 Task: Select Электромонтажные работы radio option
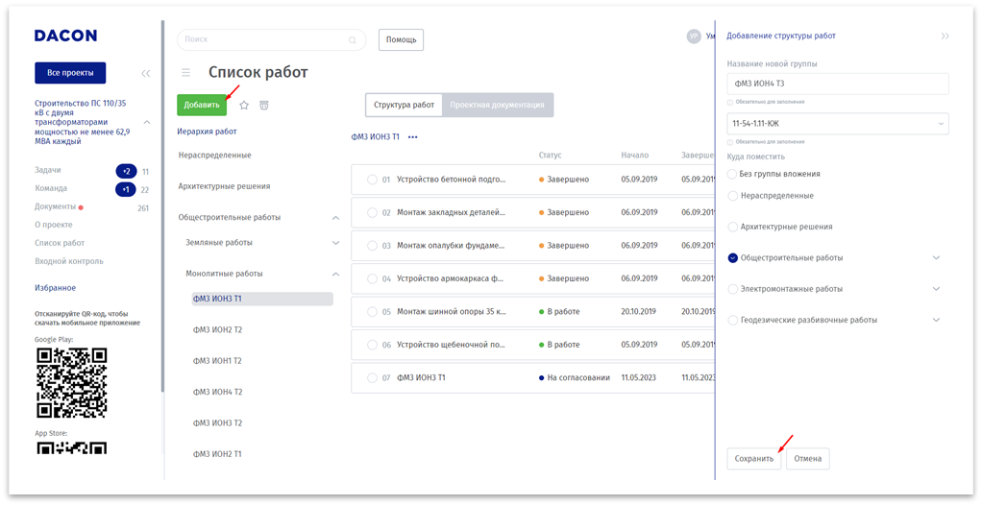click(x=733, y=288)
